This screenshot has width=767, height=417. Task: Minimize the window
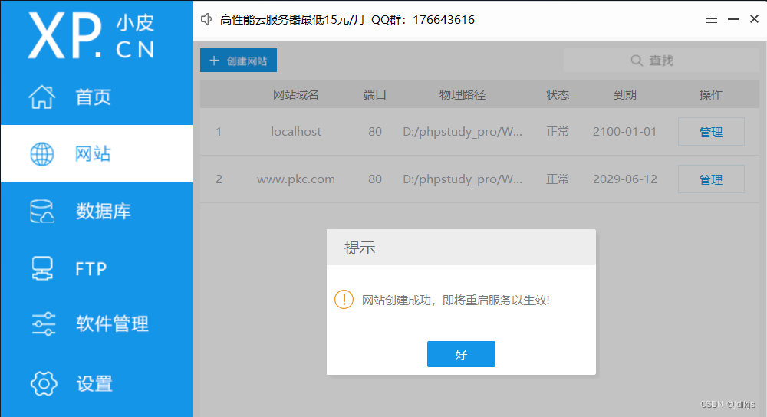tap(732, 19)
